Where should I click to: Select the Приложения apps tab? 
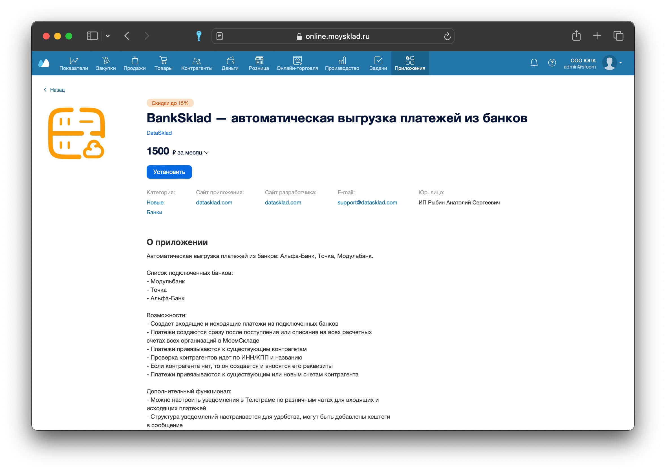click(409, 63)
